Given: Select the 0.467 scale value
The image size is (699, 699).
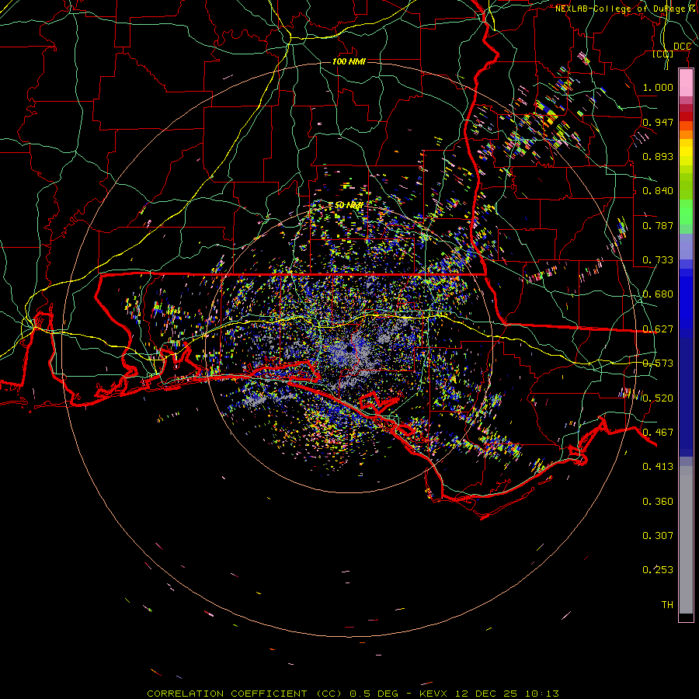Looking at the screenshot, I should coord(658,432).
